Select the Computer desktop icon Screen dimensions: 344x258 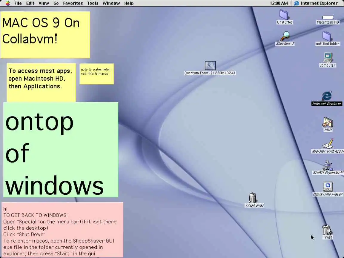[328, 58]
